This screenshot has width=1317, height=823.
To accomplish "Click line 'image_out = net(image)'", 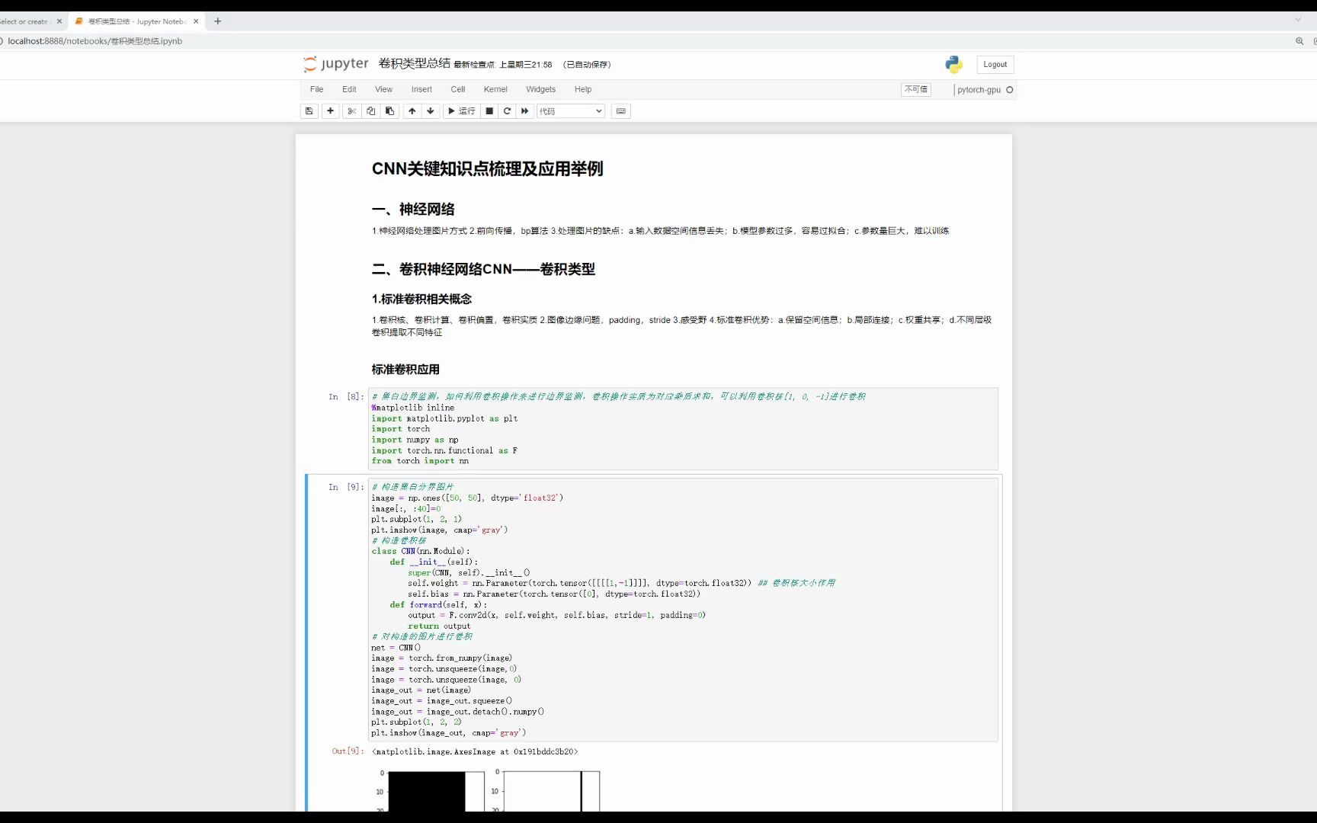I will click(x=421, y=690).
